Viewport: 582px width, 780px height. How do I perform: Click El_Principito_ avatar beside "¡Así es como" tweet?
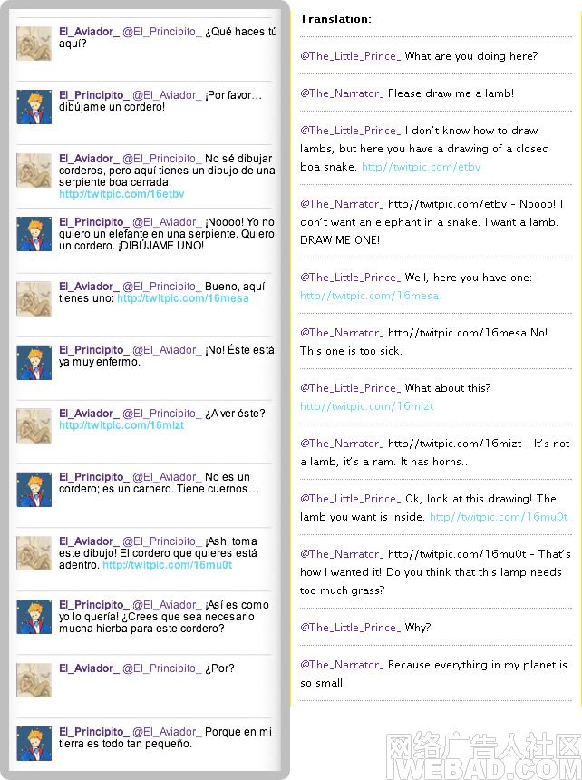[34, 617]
